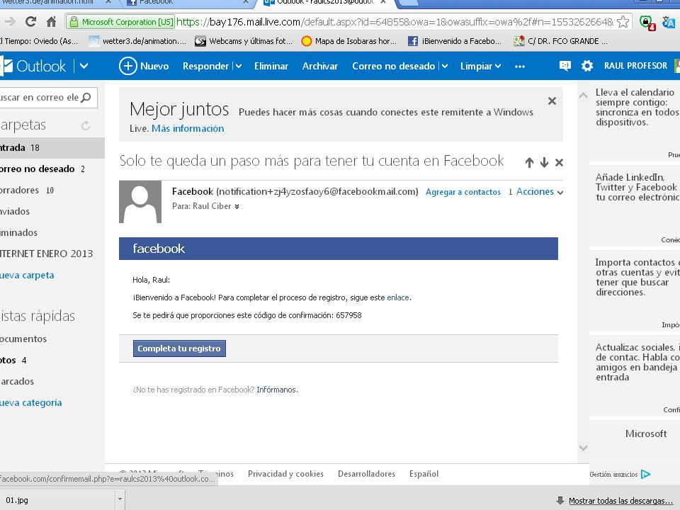Click the Outlook logo
Image resolution: width=680 pixels, height=510 pixels.
pyautogui.click(x=33, y=66)
